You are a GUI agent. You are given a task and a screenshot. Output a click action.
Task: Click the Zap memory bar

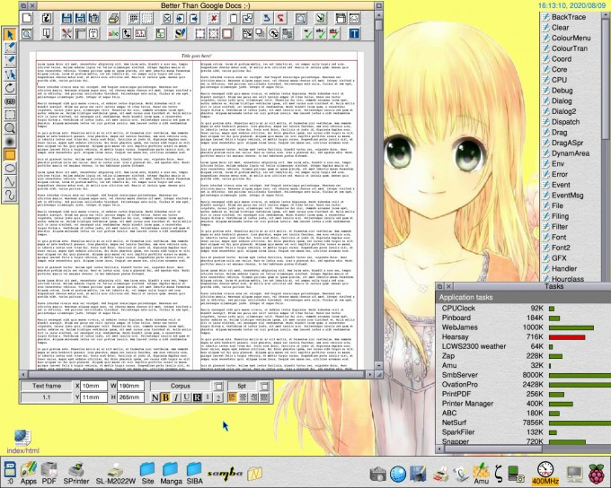coord(555,356)
